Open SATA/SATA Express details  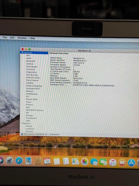pyautogui.click(x=34, y=110)
